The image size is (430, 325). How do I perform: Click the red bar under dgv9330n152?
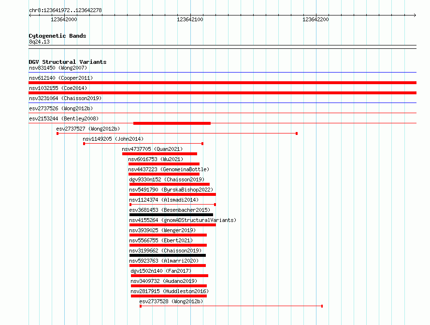[170, 184]
